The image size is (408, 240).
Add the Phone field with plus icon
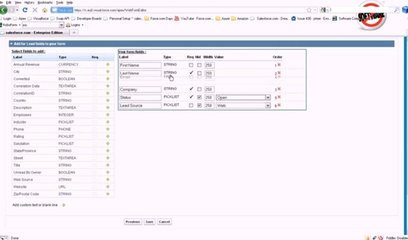pyautogui.click(x=108, y=129)
